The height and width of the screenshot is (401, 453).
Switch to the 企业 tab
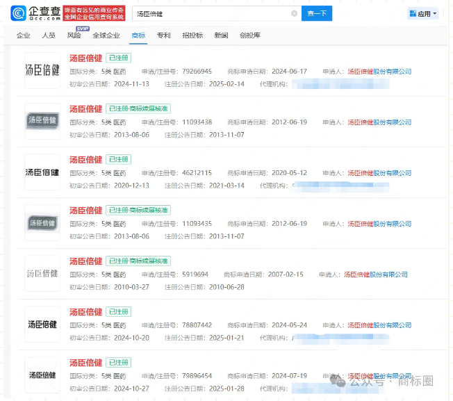point(23,35)
